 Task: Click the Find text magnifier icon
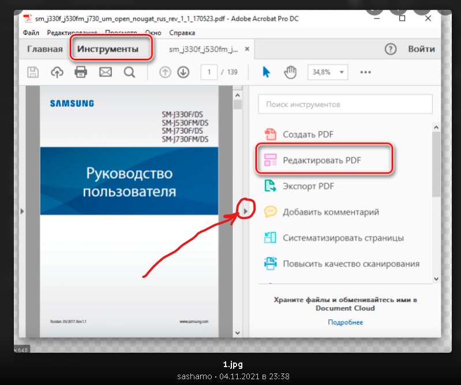tap(129, 72)
